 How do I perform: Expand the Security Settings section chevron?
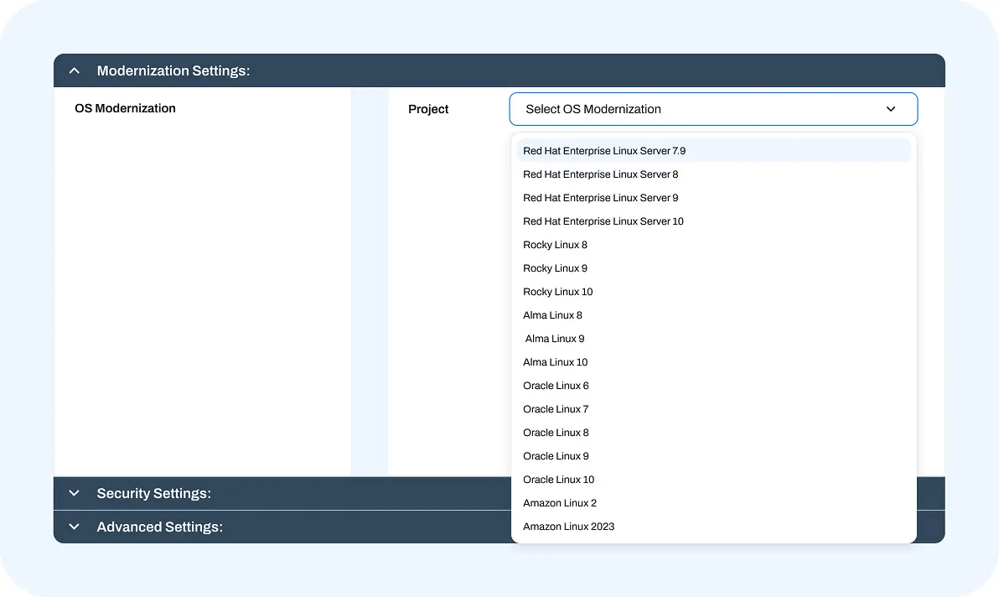click(74, 493)
